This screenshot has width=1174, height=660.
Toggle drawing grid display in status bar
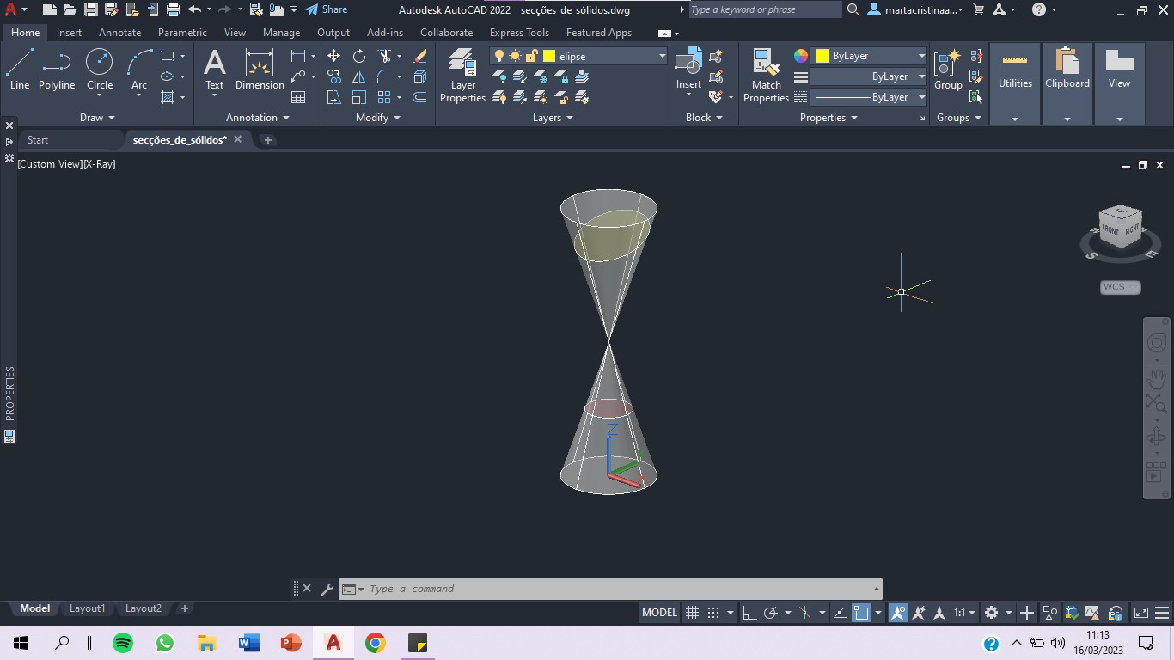coord(692,613)
